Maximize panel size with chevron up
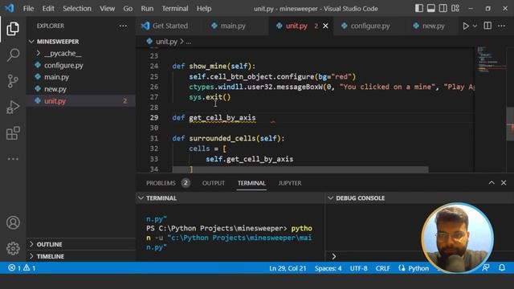Screen dimensions: 514x289 click(x=492, y=182)
